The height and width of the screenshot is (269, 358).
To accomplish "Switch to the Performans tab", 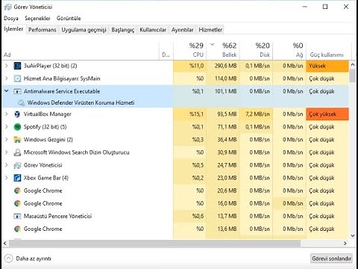I will 43,30.
